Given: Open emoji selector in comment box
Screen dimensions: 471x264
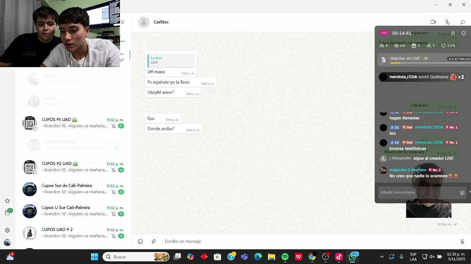Looking at the screenshot, I should coord(462,192).
